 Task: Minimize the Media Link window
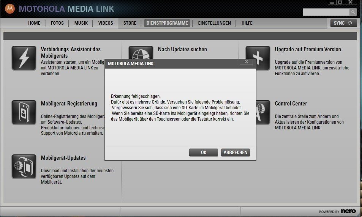[332, 2]
